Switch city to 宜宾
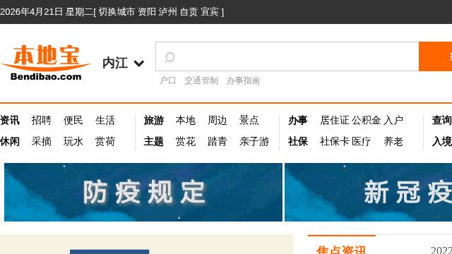This screenshot has height=254, width=452. 210,12
